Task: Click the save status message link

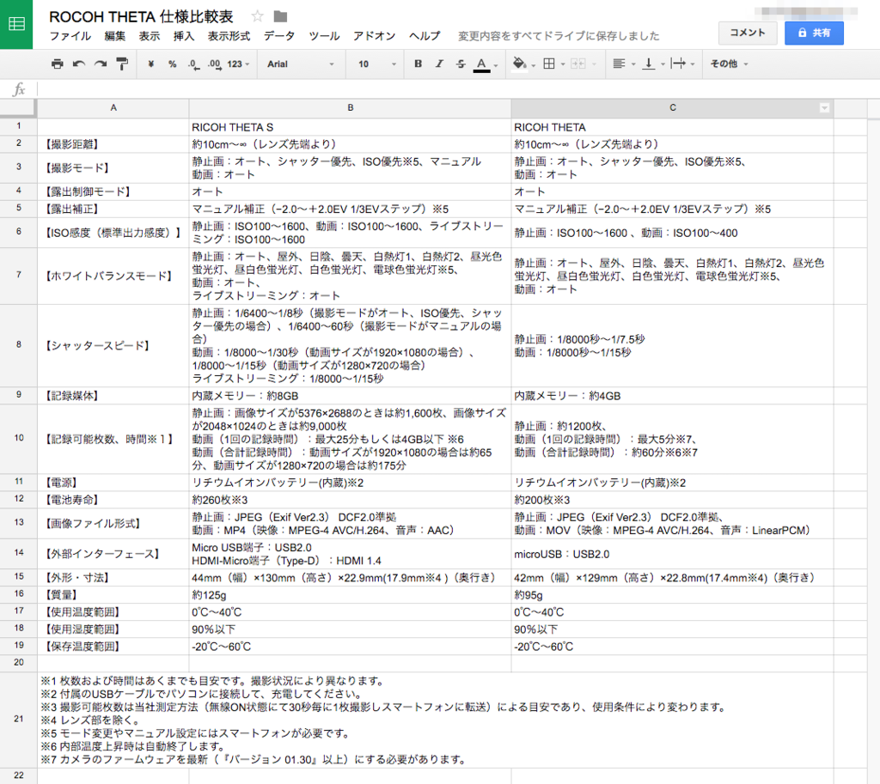Action: tap(559, 36)
